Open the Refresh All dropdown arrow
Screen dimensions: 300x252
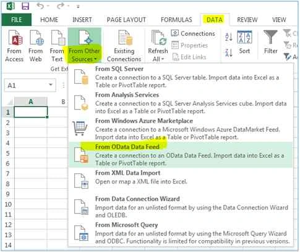click(163, 59)
